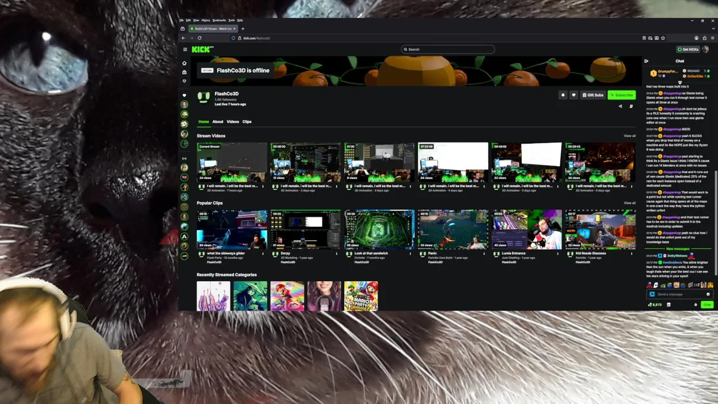Open the Bookmarks menu
The width and height of the screenshot is (718, 404).
click(x=219, y=20)
